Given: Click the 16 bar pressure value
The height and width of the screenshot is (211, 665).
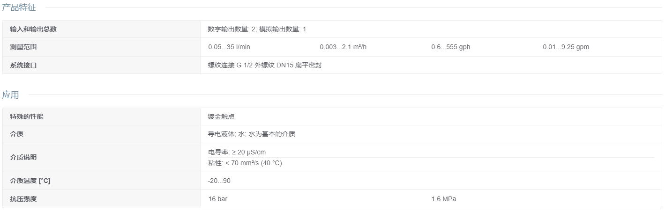Looking at the screenshot, I should pyautogui.click(x=218, y=199).
